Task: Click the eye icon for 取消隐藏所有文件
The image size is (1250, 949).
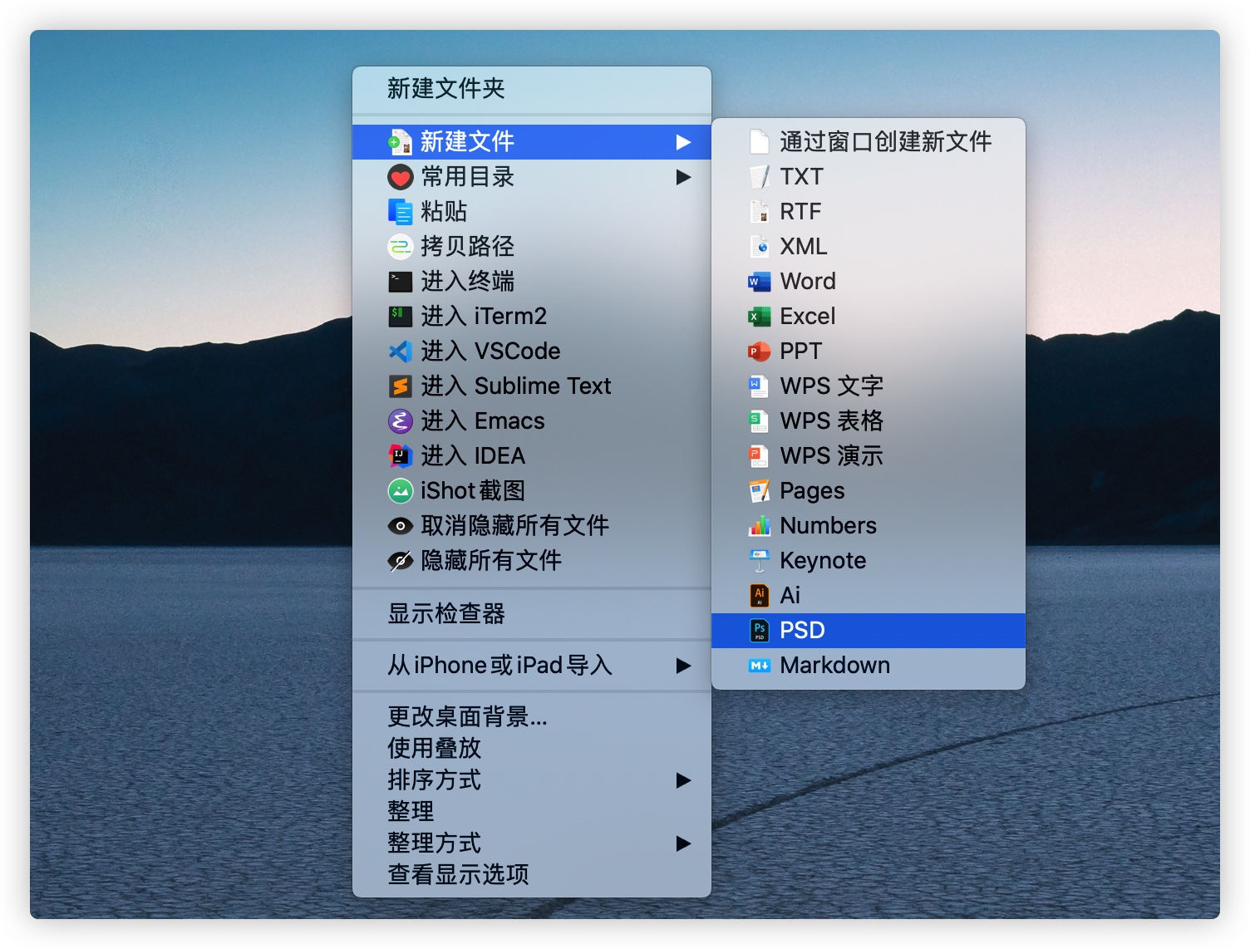Action: point(400,525)
